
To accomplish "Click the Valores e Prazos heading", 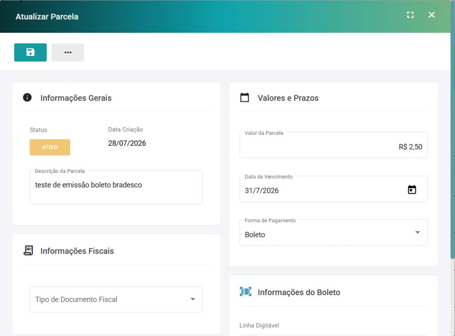I will tap(288, 98).
